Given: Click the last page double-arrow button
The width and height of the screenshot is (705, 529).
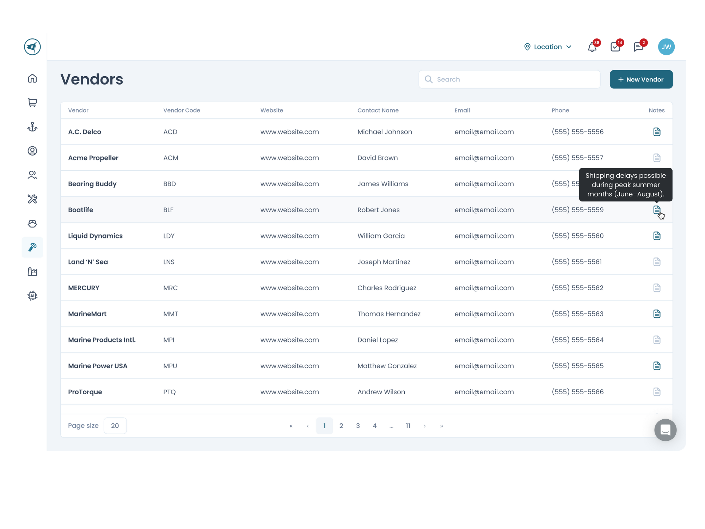Looking at the screenshot, I should click(441, 426).
